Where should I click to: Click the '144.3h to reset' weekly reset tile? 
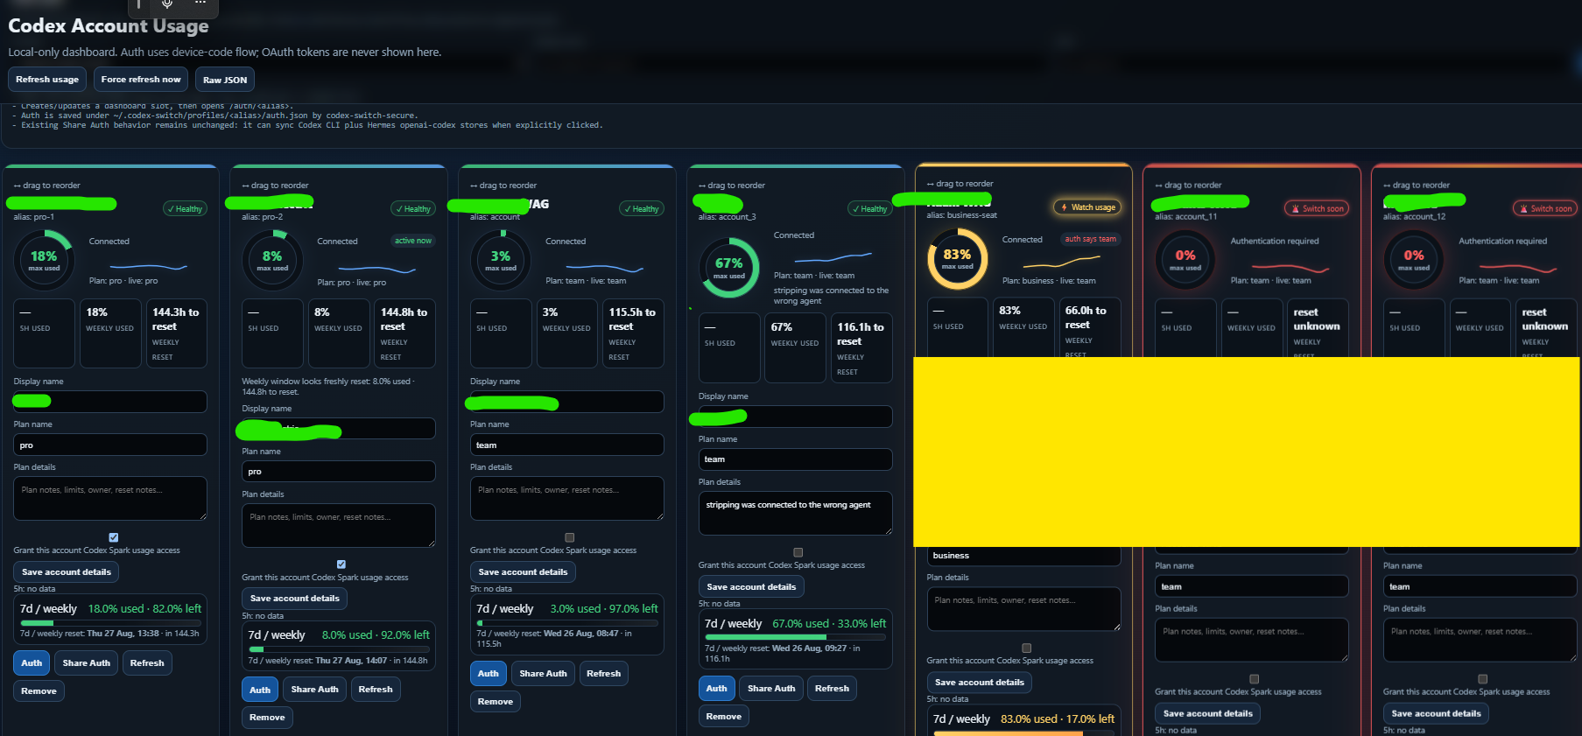coord(177,333)
